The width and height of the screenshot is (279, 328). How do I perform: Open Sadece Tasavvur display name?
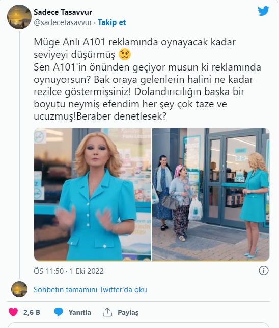[x=63, y=12]
